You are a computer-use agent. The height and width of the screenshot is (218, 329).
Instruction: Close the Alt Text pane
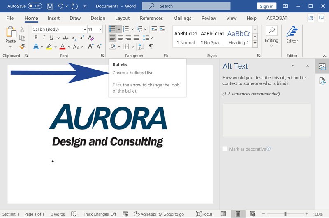click(307, 66)
